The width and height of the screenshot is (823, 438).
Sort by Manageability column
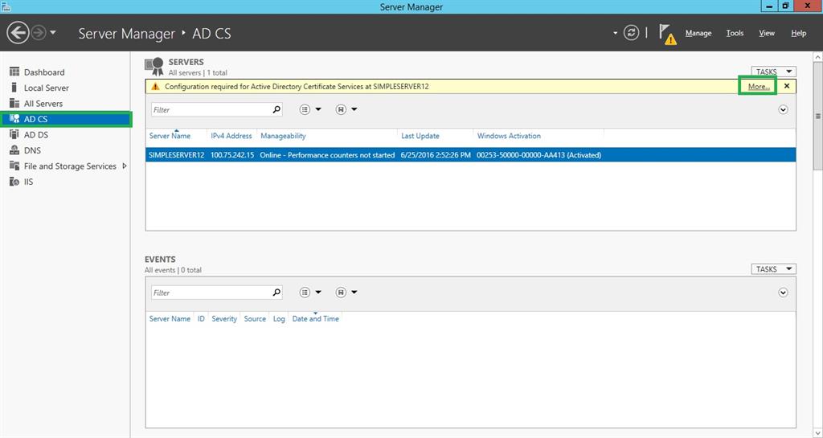pos(283,136)
